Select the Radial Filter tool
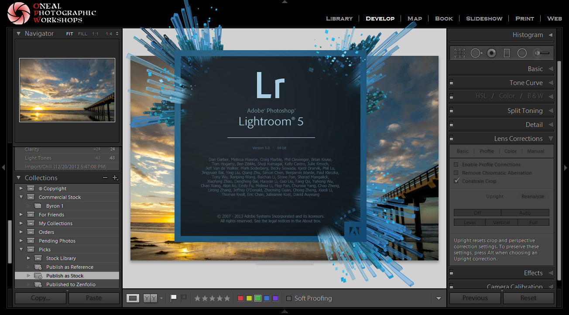This screenshot has height=315, width=569. tap(522, 53)
